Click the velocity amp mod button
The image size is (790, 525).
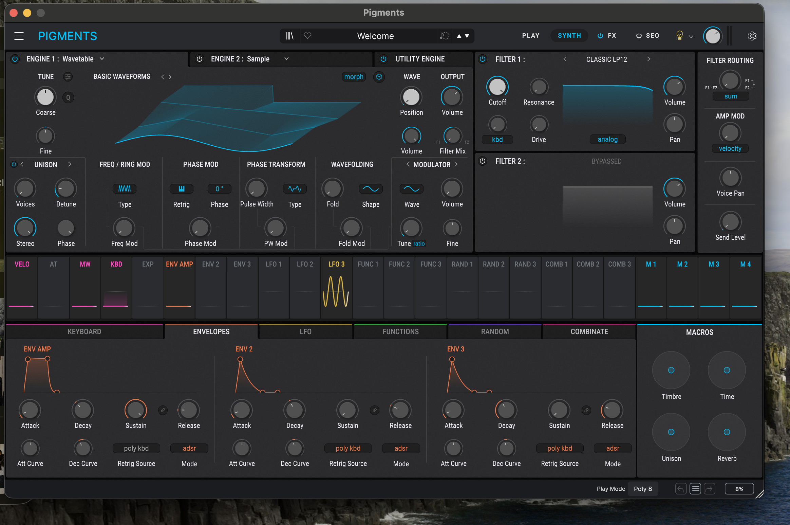pos(730,148)
